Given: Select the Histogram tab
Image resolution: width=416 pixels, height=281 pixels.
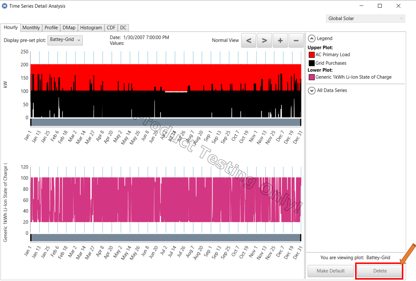Looking at the screenshot, I should click(91, 28).
